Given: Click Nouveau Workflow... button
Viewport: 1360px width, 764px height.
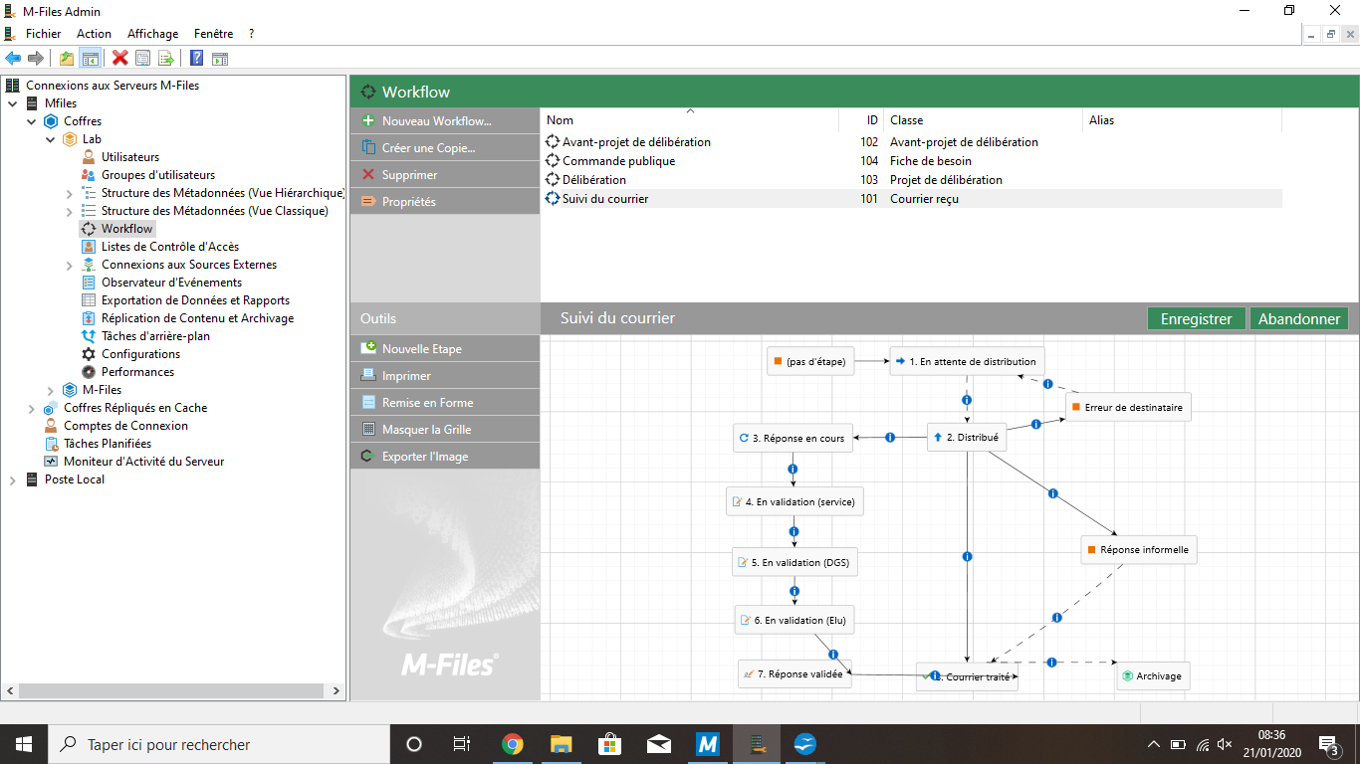Looking at the screenshot, I should pos(445,121).
